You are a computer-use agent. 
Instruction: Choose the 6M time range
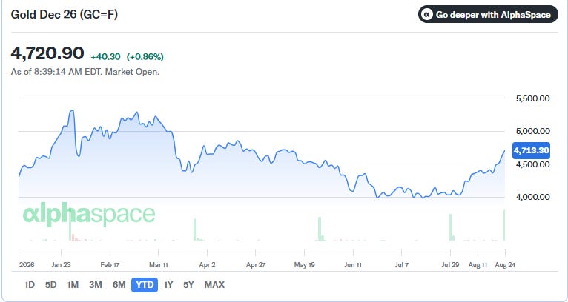(x=119, y=285)
